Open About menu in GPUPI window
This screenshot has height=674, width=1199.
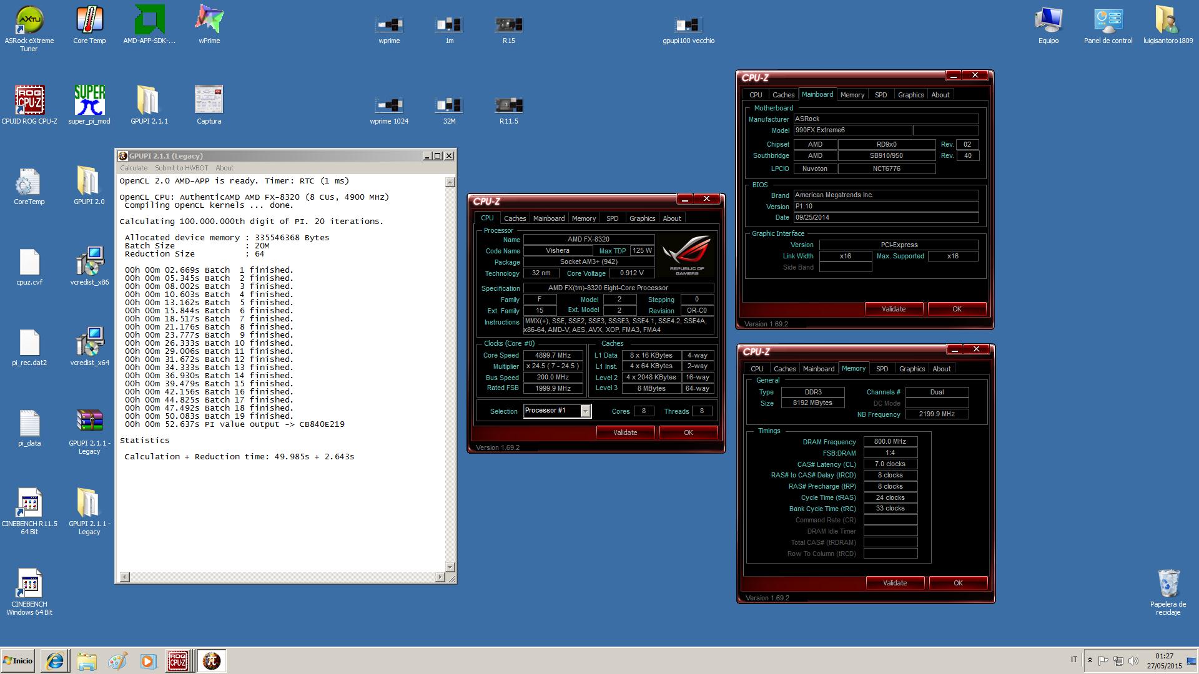click(x=224, y=168)
